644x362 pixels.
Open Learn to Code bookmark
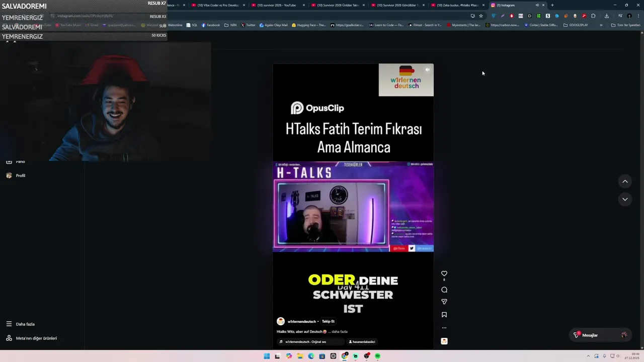[386, 25]
